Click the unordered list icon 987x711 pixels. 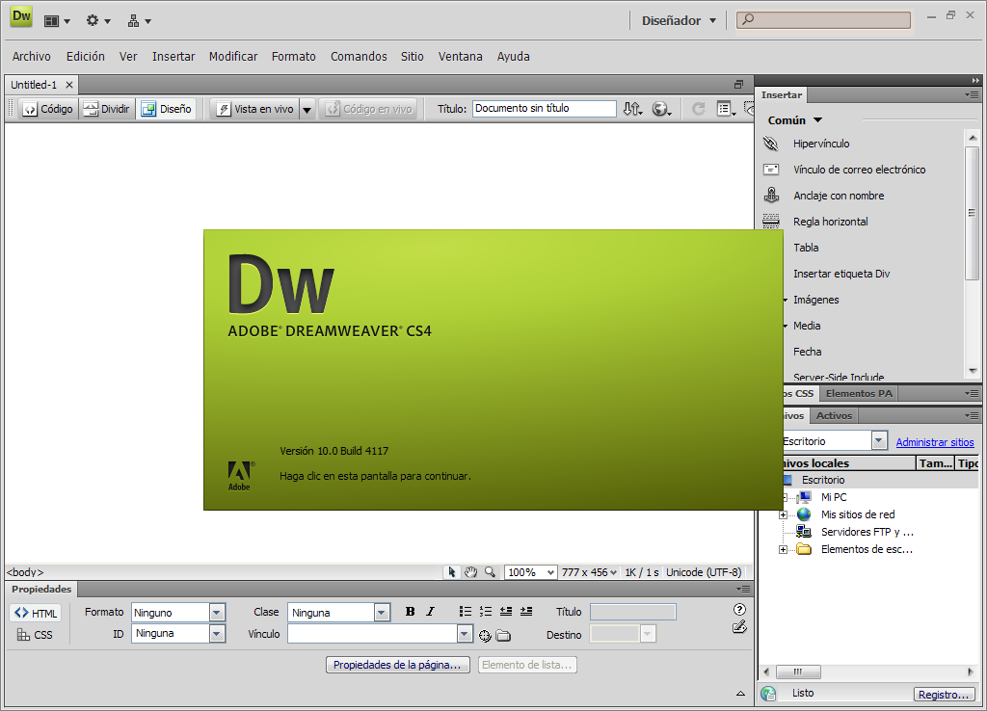(x=466, y=612)
